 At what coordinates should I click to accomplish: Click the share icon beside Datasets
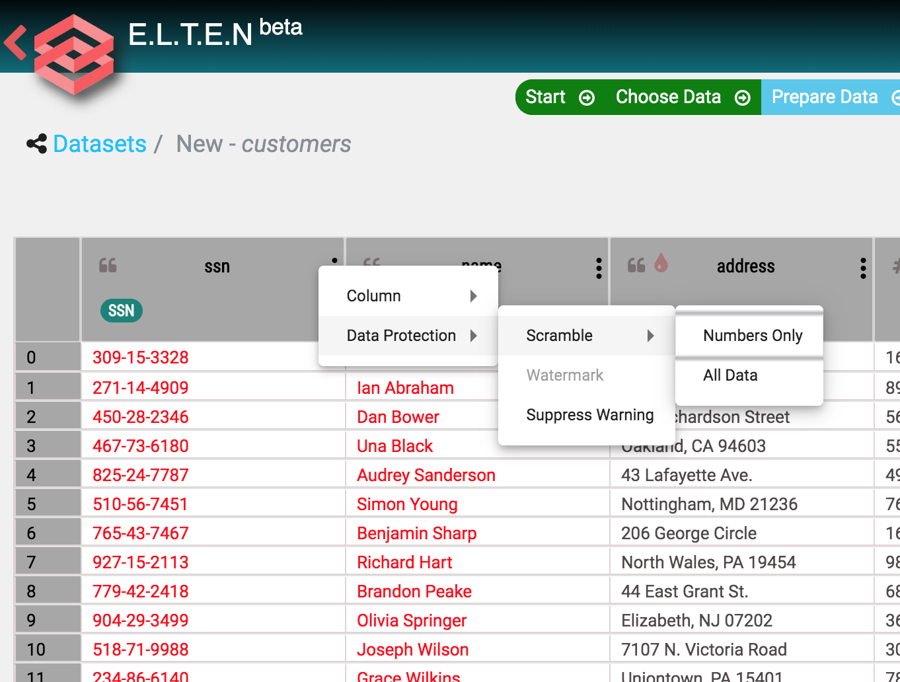point(36,144)
